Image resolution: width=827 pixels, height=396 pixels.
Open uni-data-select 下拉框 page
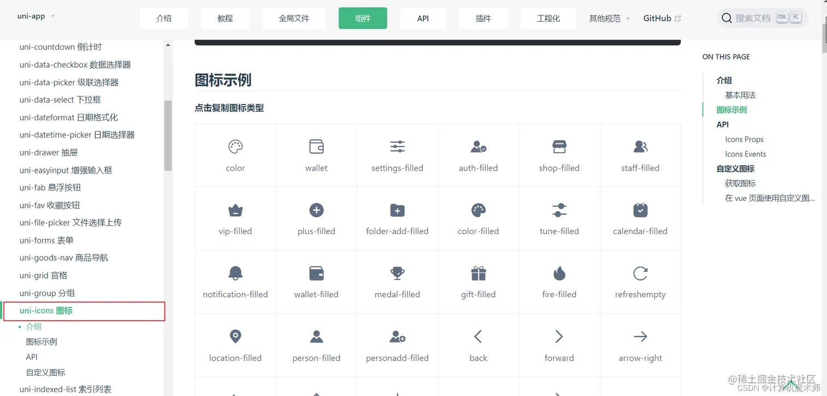pyautogui.click(x=60, y=100)
